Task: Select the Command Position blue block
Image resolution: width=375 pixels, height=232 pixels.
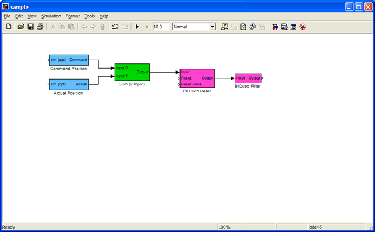Action: click(x=69, y=60)
